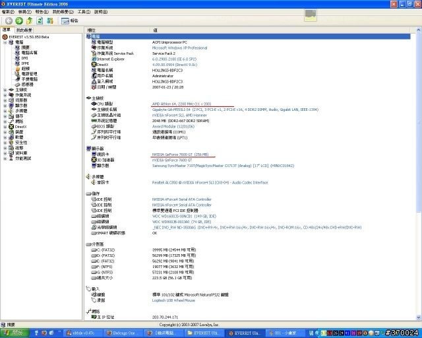
Task: Click the SMART 硬碟狀態 row icon
Action: point(94,233)
